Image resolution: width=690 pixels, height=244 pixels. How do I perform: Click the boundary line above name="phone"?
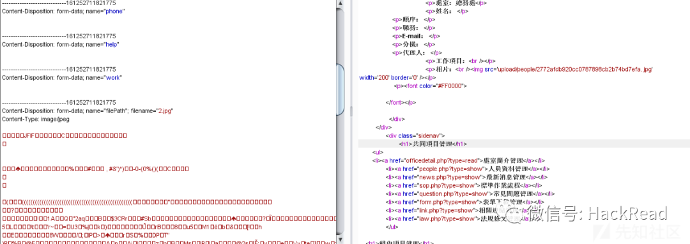(59, 3)
